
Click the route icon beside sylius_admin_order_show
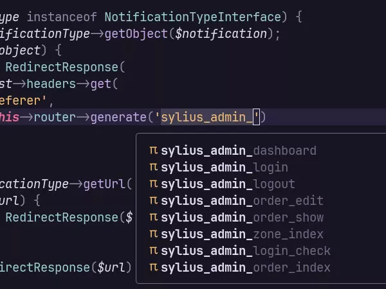(153, 218)
